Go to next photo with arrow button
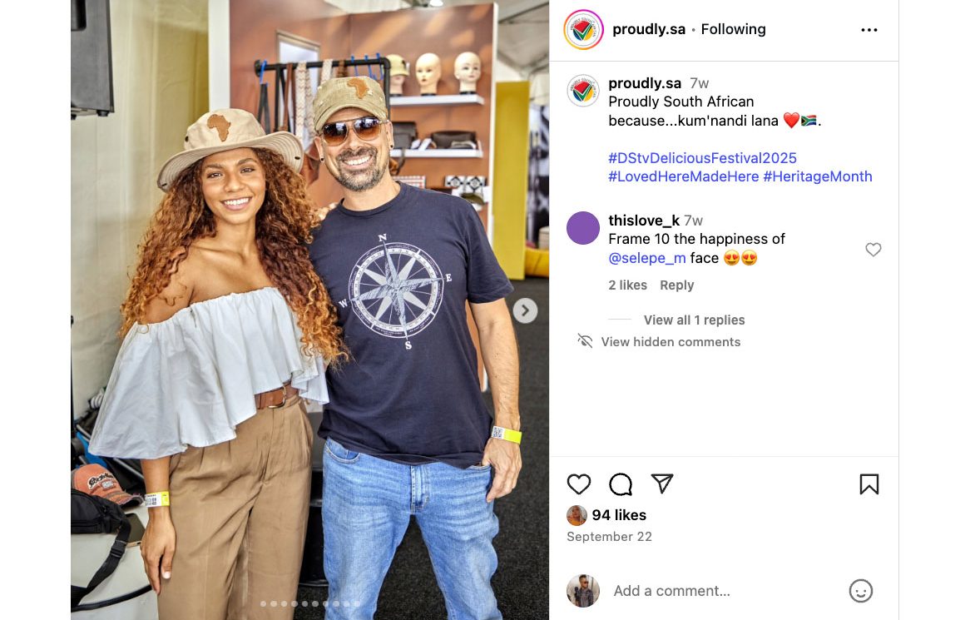The height and width of the screenshot is (620, 970). tap(525, 310)
